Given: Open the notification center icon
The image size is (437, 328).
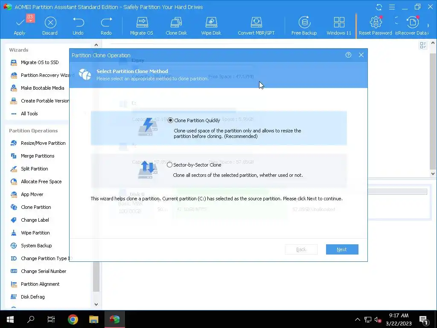Looking at the screenshot, I should click(x=424, y=320).
